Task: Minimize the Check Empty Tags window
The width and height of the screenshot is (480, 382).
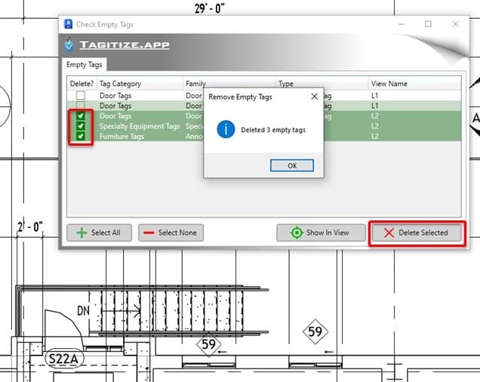Action: tap(402, 24)
